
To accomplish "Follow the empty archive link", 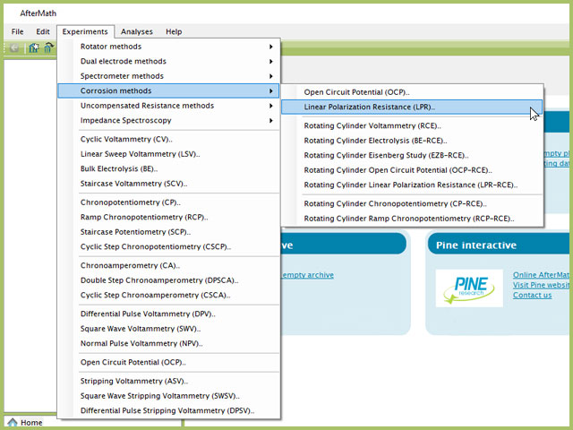I will pyautogui.click(x=307, y=275).
